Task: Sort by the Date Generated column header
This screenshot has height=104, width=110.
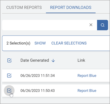Action: pos(35,60)
